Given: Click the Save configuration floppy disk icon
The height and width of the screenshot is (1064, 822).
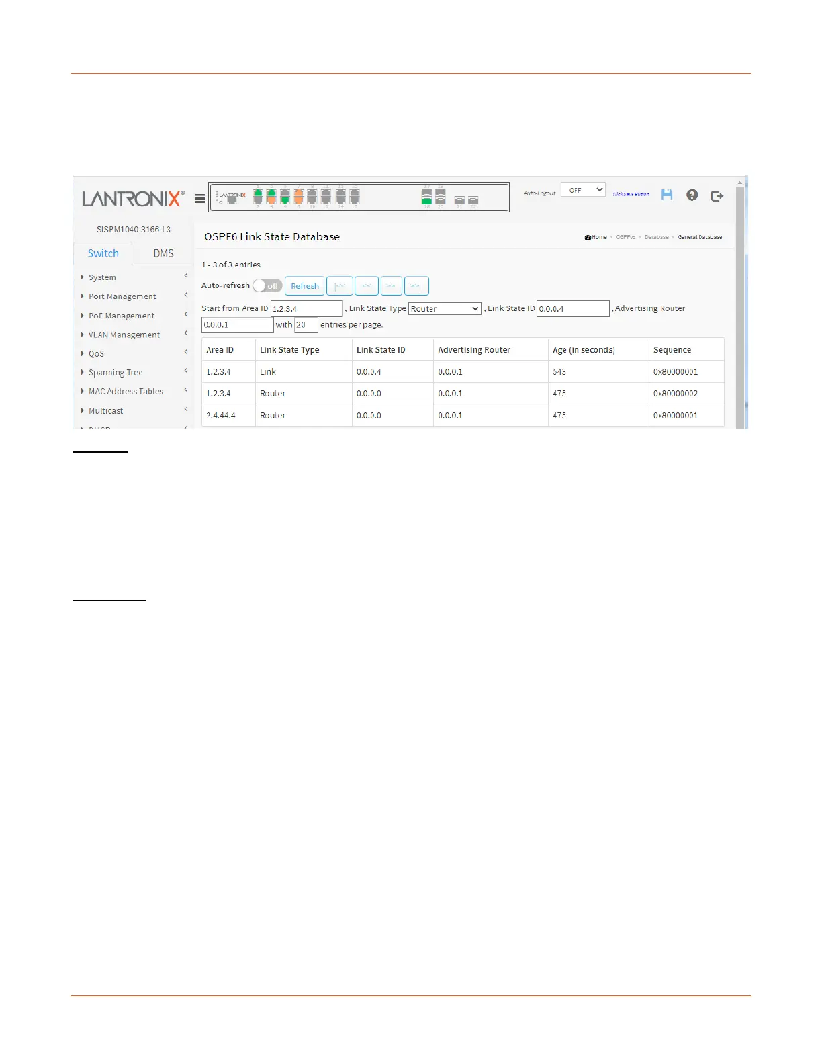Looking at the screenshot, I should point(667,195).
